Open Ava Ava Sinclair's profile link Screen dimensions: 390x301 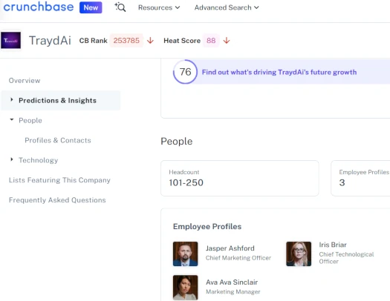[232, 282]
